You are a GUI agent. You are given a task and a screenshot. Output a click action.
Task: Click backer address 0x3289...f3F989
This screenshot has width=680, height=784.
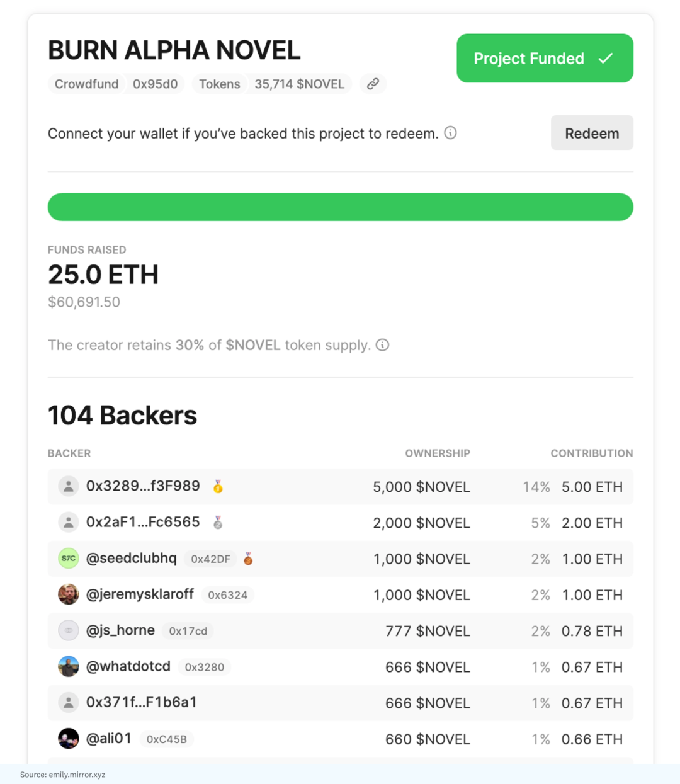143,486
